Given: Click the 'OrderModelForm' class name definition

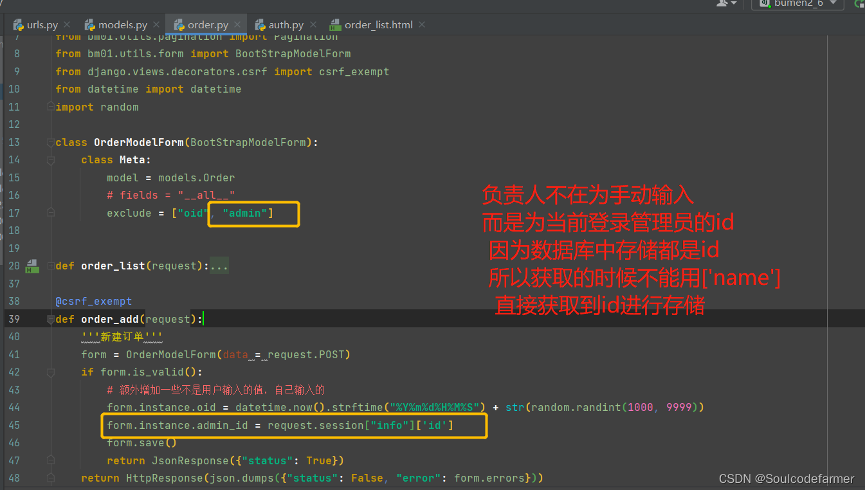Looking at the screenshot, I should click(139, 142).
